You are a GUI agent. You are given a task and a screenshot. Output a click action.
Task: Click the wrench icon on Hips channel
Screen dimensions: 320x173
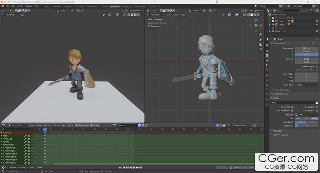pyautogui.click(x=25, y=136)
